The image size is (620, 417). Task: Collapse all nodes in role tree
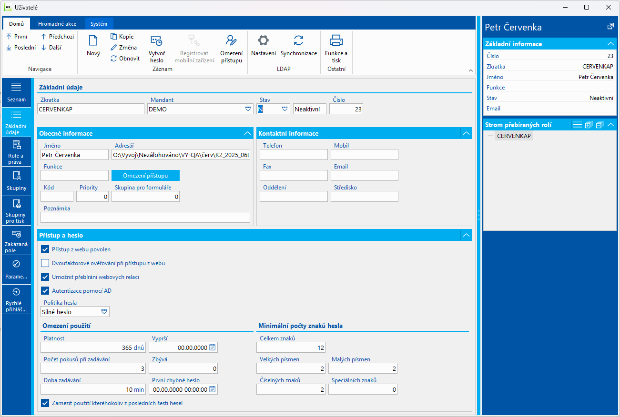[600, 125]
